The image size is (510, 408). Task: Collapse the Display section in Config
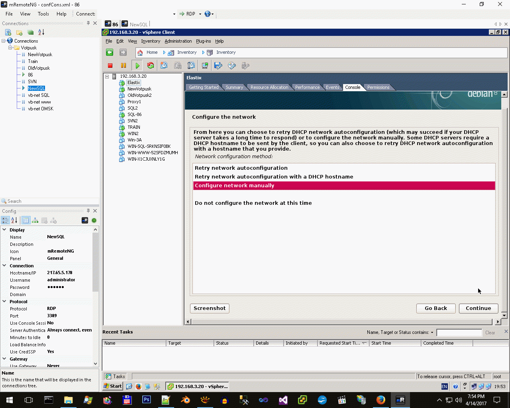(4, 229)
